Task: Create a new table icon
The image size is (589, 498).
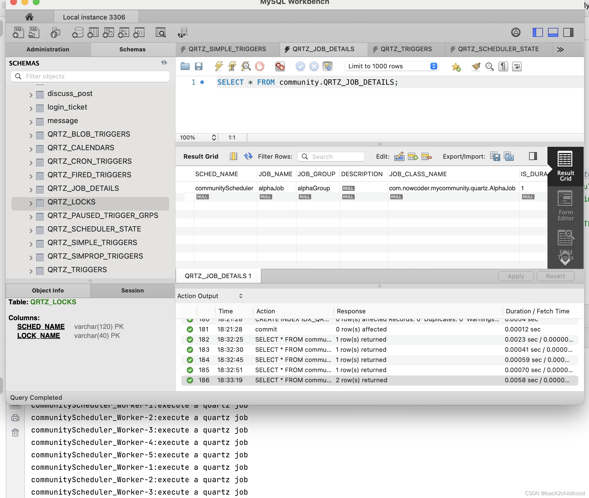Action: (x=93, y=32)
